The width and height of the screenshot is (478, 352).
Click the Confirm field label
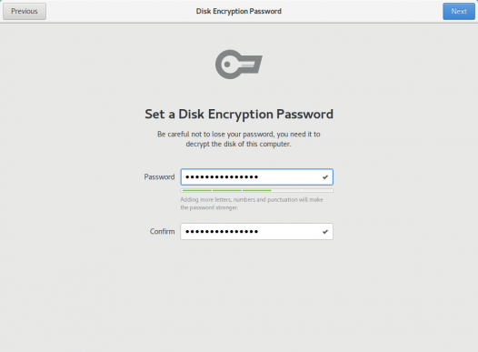(x=162, y=232)
